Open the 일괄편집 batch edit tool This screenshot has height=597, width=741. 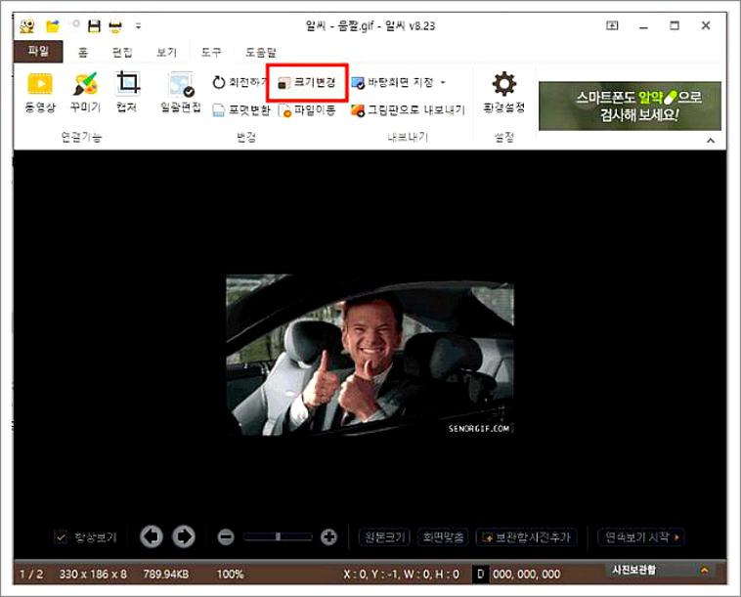(181, 93)
